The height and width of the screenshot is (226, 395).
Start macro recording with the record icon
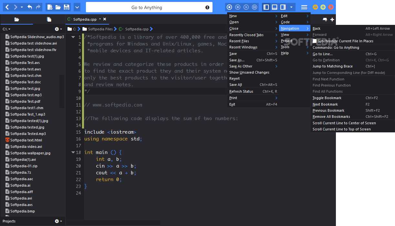click(x=229, y=7)
